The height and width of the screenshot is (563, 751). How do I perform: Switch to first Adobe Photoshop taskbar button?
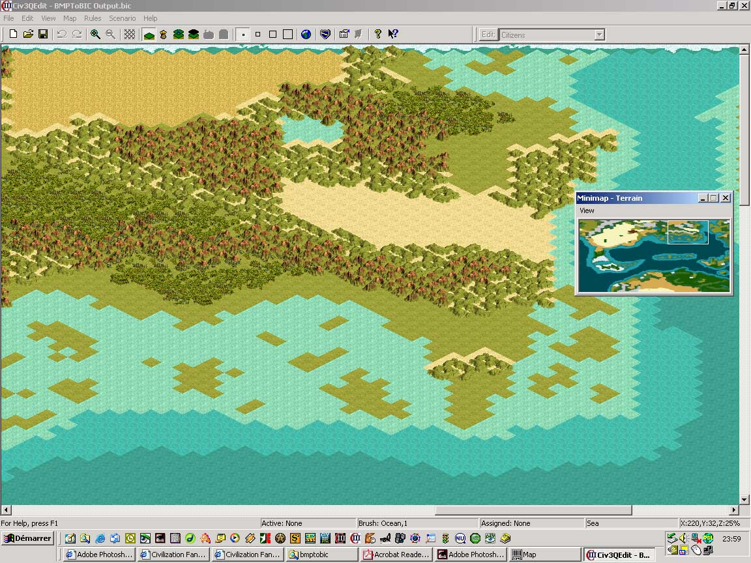(x=100, y=555)
